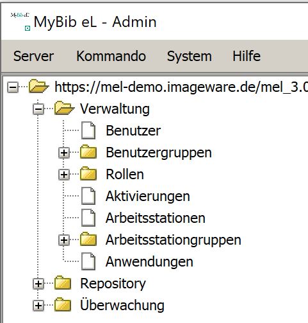Click the MyBib eL application logo icon
This screenshot has height=323, width=308.
[x=20, y=22]
